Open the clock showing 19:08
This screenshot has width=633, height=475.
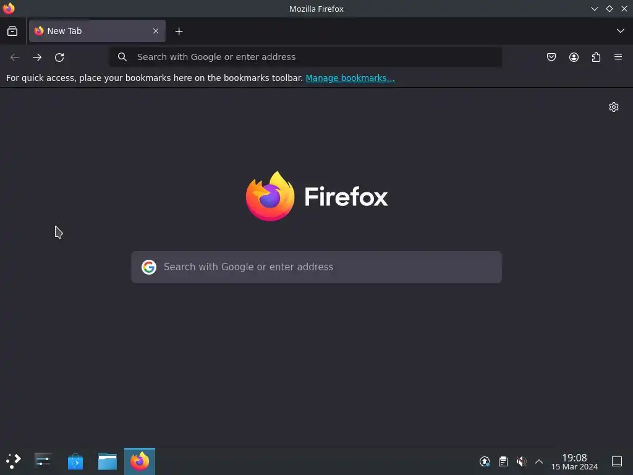point(574,461)
